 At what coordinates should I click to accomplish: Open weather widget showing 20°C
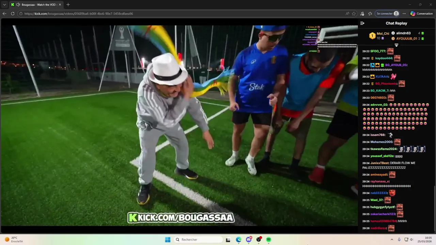coord(14,240)
